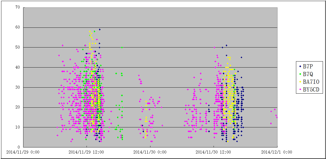The height and width of the screenshot is (159, 326).
Task: Click the y-axis value 40
Action: tap(18, 67)
